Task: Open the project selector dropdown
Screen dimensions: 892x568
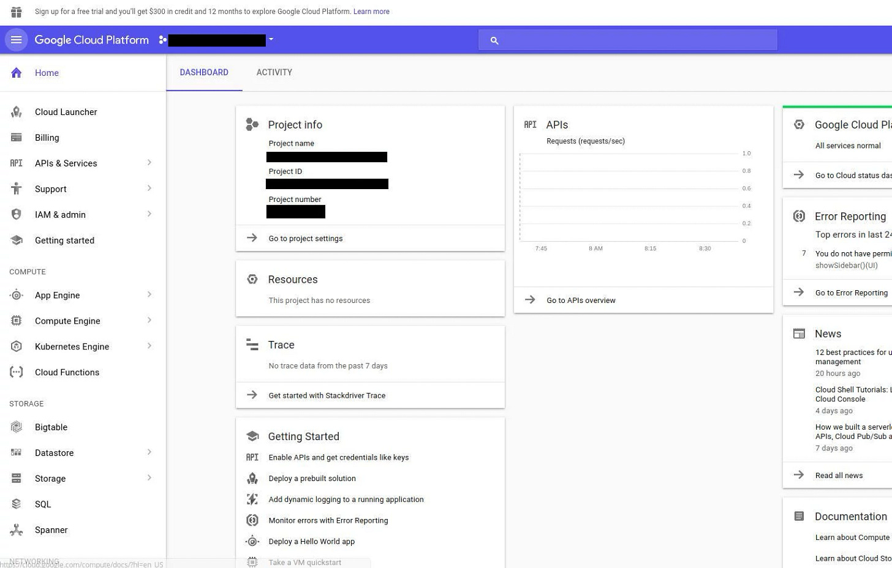Action: click(271, 40)
